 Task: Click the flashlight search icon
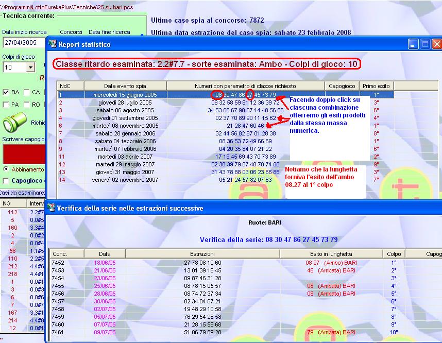coord(14,123)
